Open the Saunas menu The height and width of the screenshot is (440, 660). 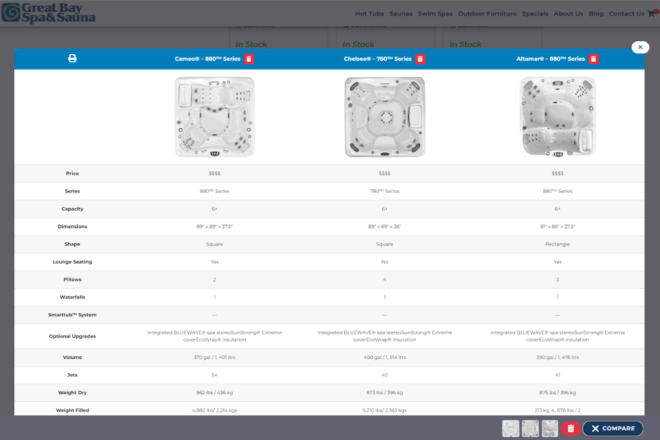[x=401, y=14]
